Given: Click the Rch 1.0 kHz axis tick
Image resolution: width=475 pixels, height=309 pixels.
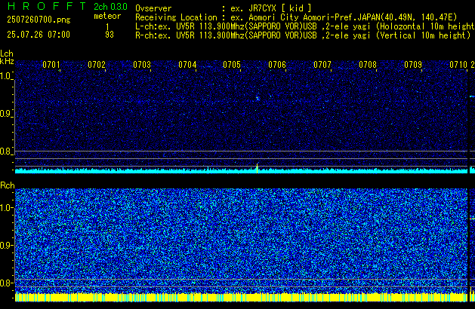Looking at the screenshot, I should click(x=7, y=208).
